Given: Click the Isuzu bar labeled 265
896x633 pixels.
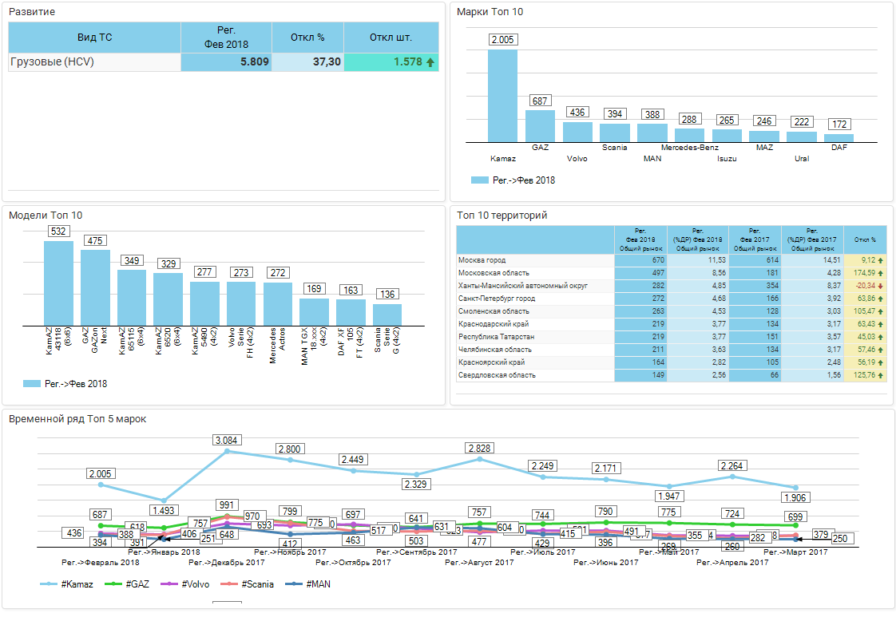Looking at the screenshot, I should pyautogui.click(x=727, y=136).
